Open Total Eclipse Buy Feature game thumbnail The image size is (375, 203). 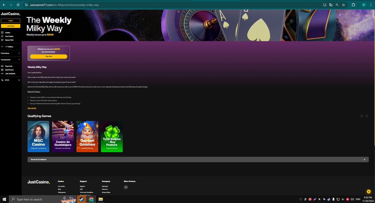tap(112, 136)
